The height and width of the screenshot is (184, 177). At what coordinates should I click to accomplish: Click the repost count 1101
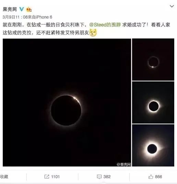[55, 176]
